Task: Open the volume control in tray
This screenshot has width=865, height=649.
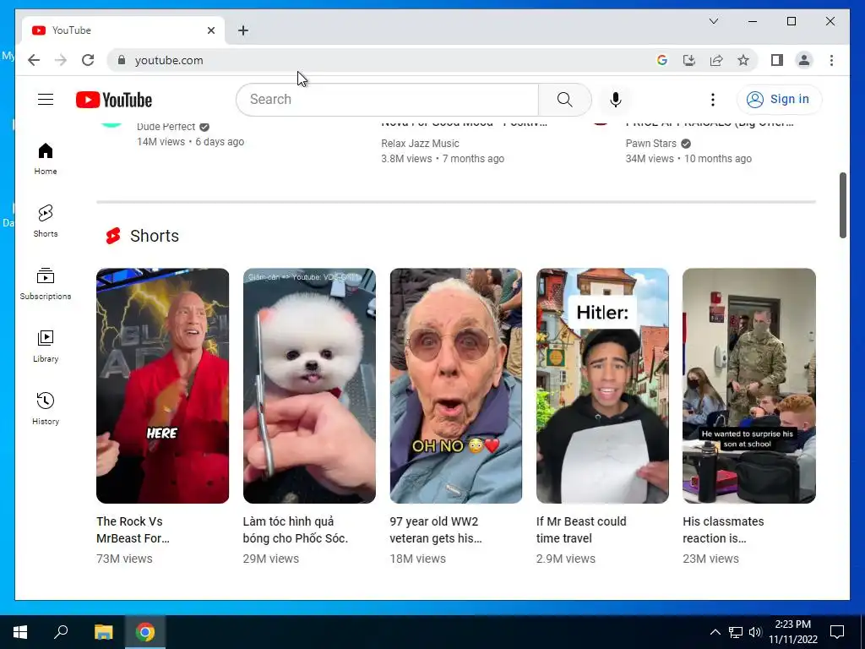Action: point(754,632)
